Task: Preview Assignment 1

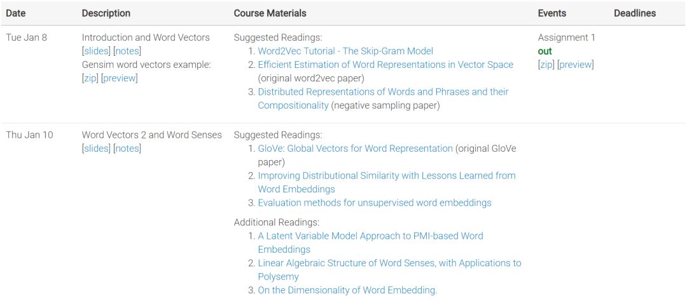Action: click(x=575, y=65)
